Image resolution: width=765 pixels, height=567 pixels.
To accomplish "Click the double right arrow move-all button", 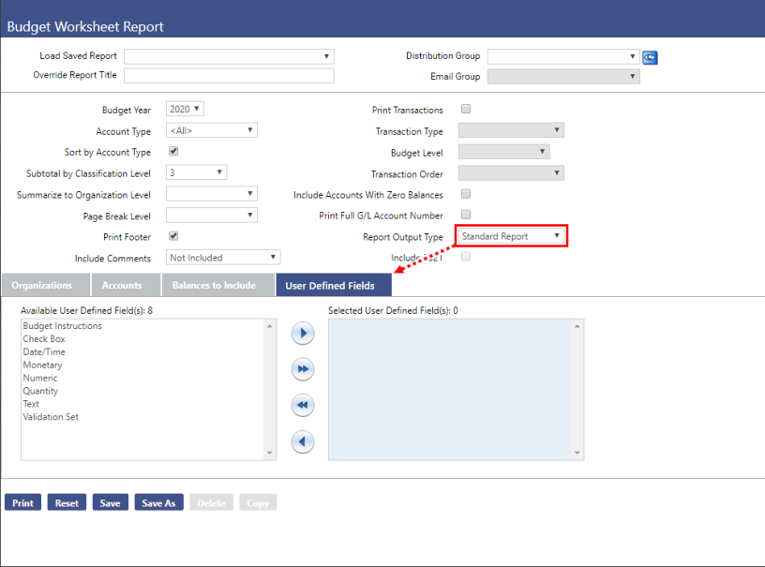I will 302,370.
